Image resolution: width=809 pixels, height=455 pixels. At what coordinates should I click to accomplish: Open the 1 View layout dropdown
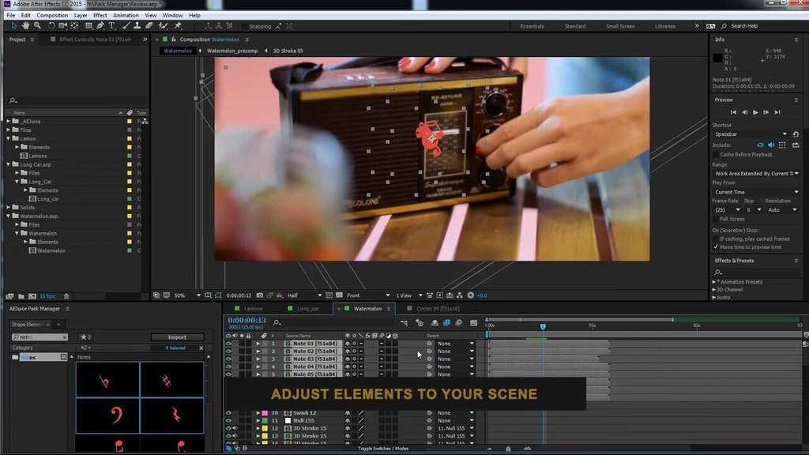[408, 295]
